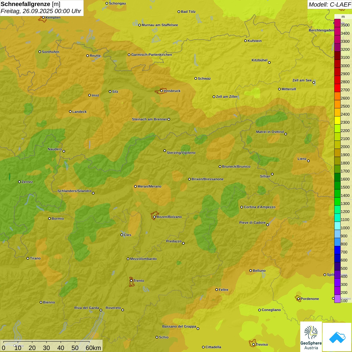352x352 pixels.
Task: Click the Zell am See location dot
Action: [314, 82]
